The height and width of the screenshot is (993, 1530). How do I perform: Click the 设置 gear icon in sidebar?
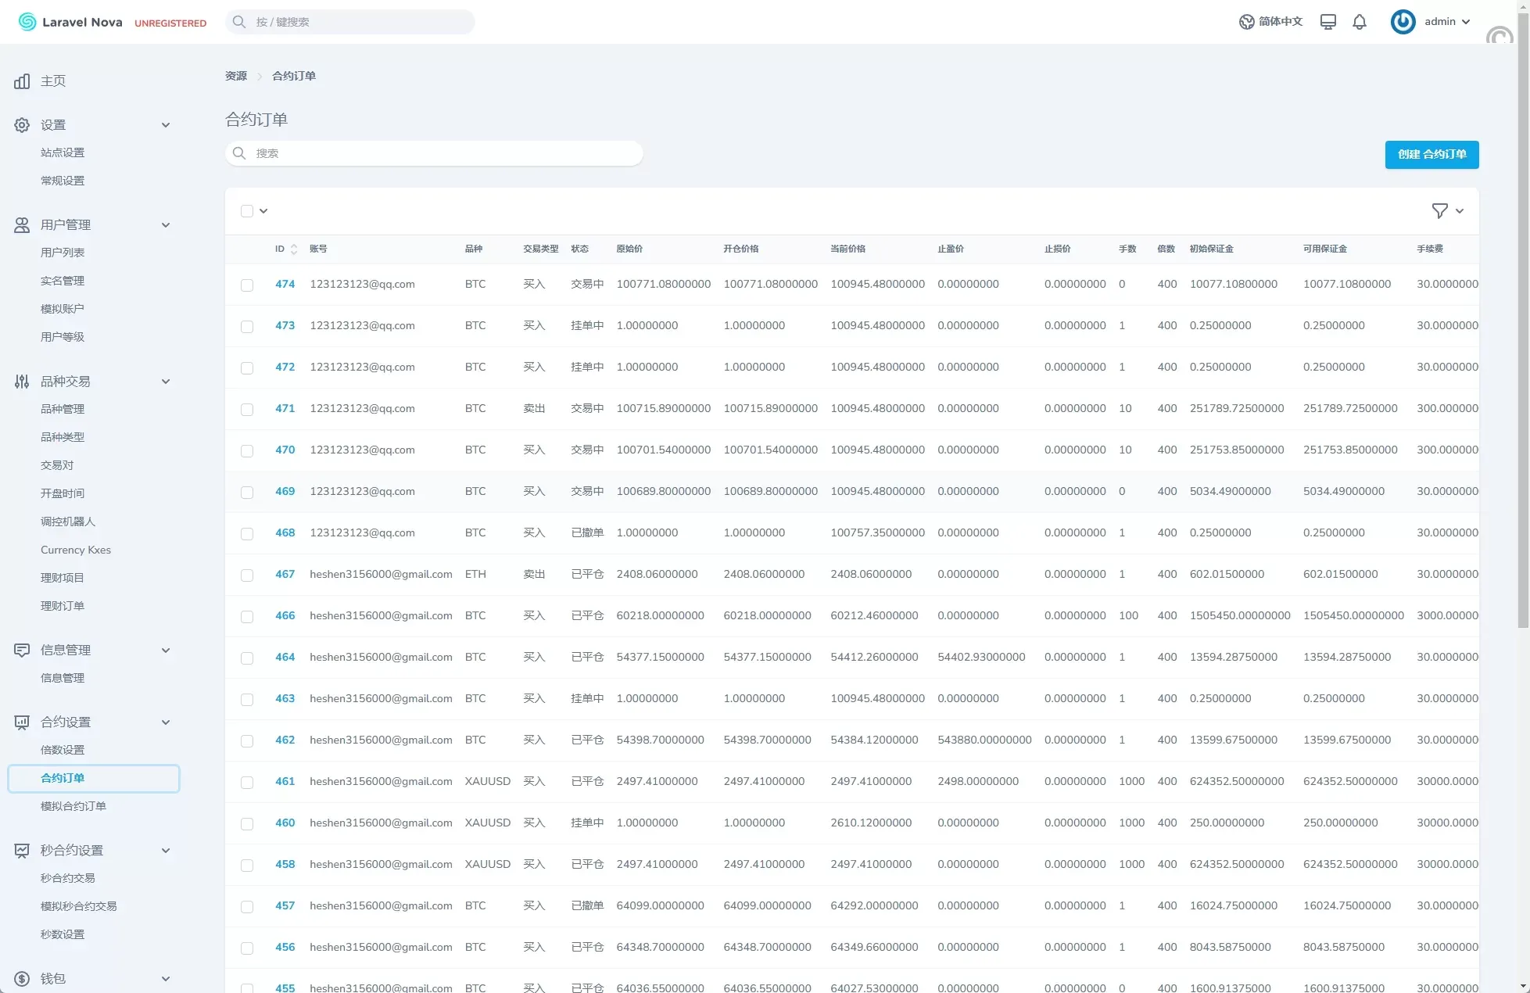coord(22,125)
